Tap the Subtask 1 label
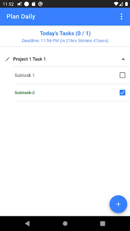The height and width of the screenshot is (231, 130). (24, 75)
